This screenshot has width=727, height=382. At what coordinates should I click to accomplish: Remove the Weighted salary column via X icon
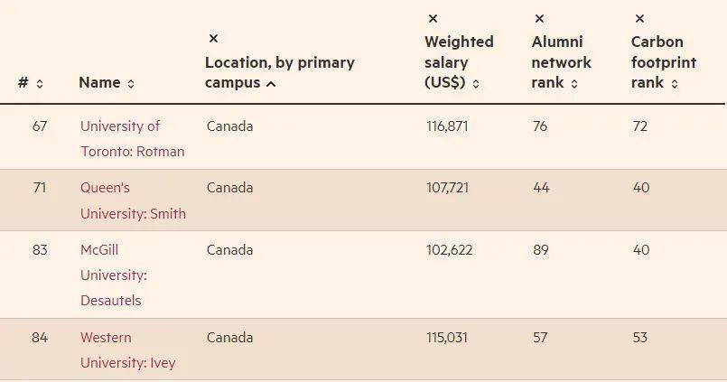click(433, 19)
